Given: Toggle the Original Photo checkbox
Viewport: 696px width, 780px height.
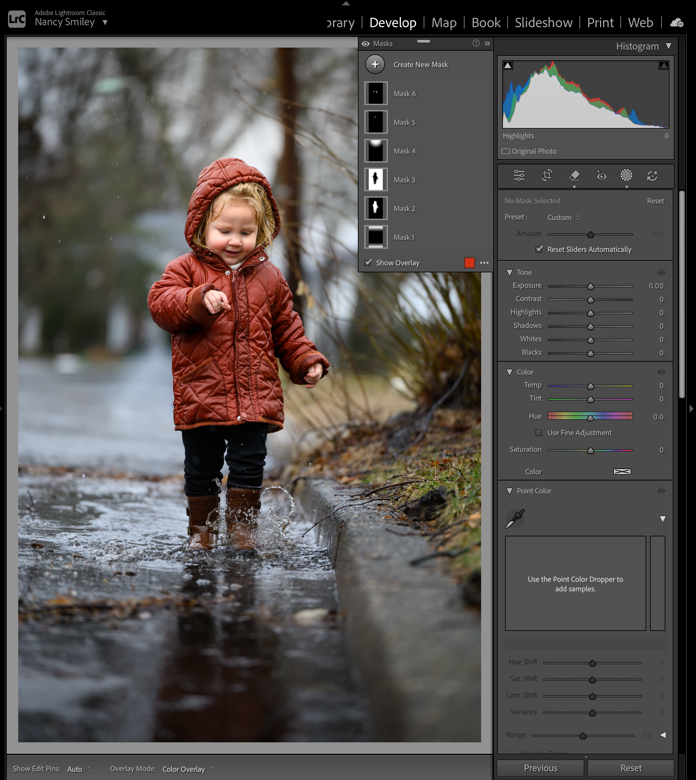Looking at the screenshot, I should point(505,151).
